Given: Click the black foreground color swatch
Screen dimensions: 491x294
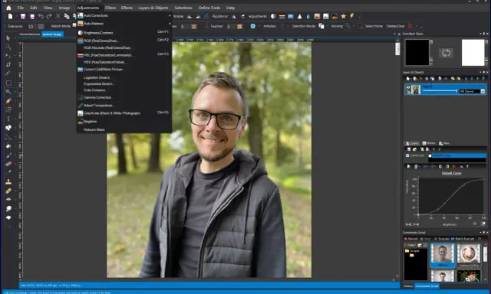Looking at the screenshot, I should click(417, 53).
